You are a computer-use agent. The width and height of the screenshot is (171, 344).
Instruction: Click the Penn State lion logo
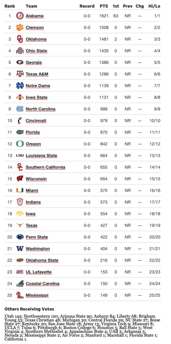(20, 237)
